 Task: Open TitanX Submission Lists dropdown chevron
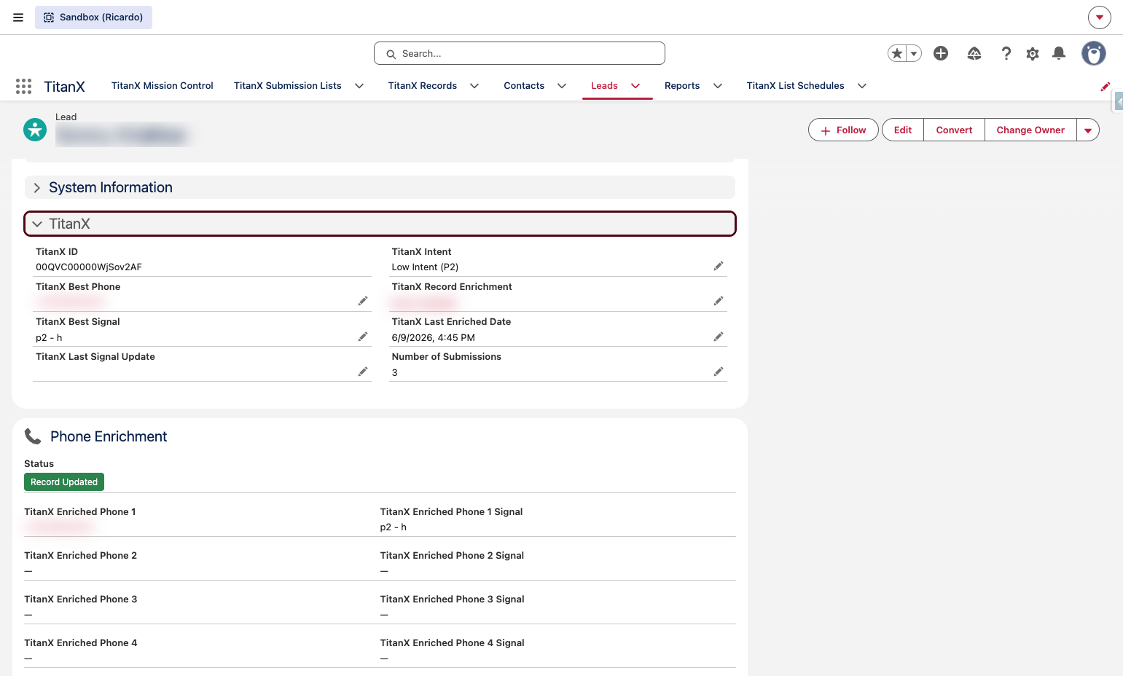[359, 86]
